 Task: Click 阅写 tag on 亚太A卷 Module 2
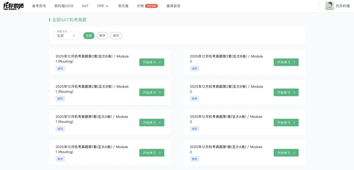click(195, 129)
